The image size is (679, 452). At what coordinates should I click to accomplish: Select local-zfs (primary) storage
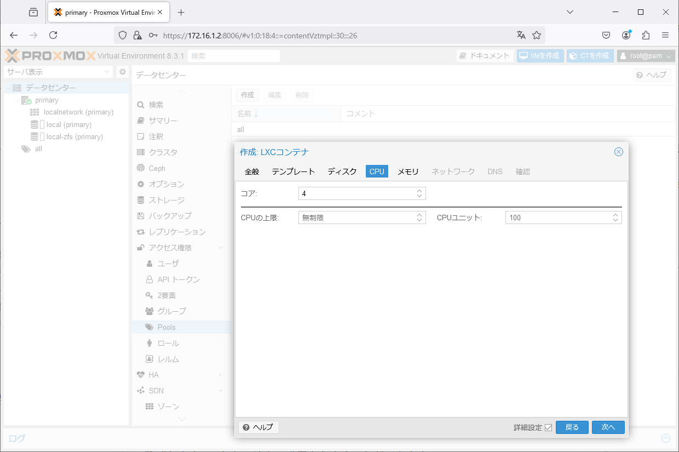[74, 137]
